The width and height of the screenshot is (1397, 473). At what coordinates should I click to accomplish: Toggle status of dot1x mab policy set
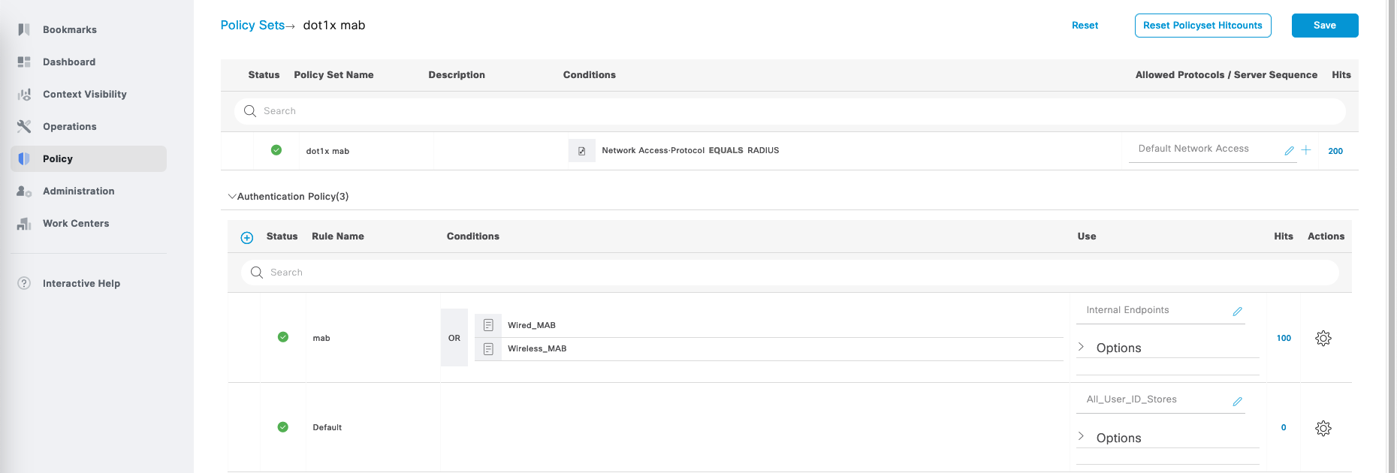[x=276, y=150]
